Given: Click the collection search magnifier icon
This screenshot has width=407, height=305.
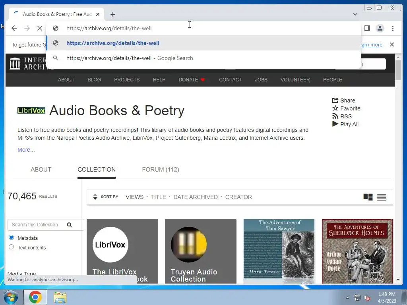Looking at the screenshot, I should coord(69,225).
